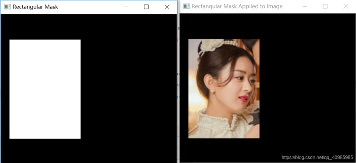Maximize the Rectangular Mask Applied to Image window
Viewport: 356px width, 163px height.
[325, 6]
